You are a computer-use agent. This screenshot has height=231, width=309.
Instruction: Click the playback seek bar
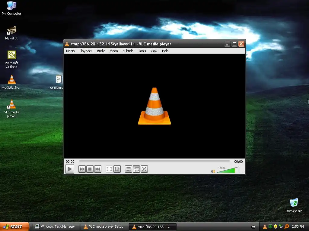pyautogui.click(x=154, y=161)
